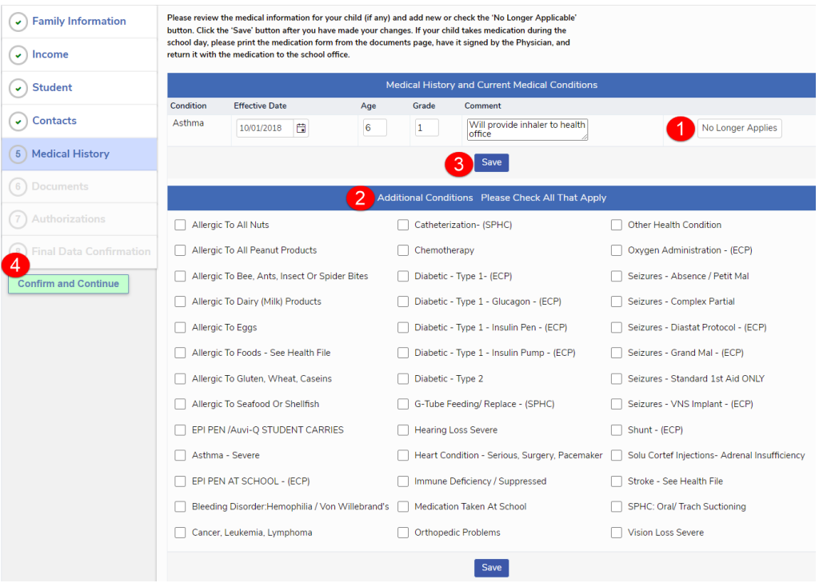Check Allergic To All Nuts
Screen dimensions: 819x587
180,226
